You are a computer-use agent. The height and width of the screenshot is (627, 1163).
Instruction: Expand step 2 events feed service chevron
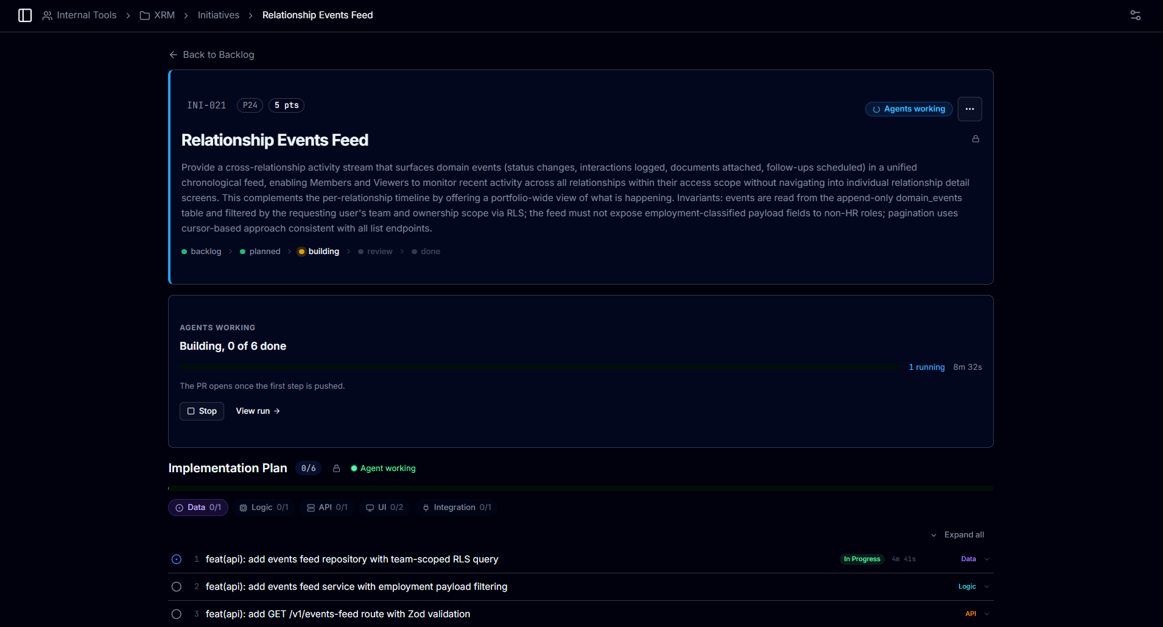pos(987,587)
